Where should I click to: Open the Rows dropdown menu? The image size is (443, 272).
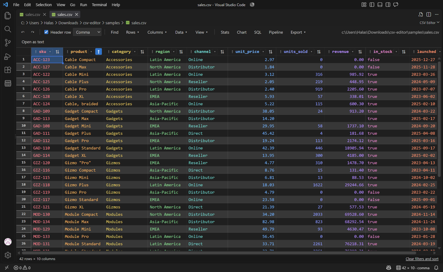coord(133,32)
